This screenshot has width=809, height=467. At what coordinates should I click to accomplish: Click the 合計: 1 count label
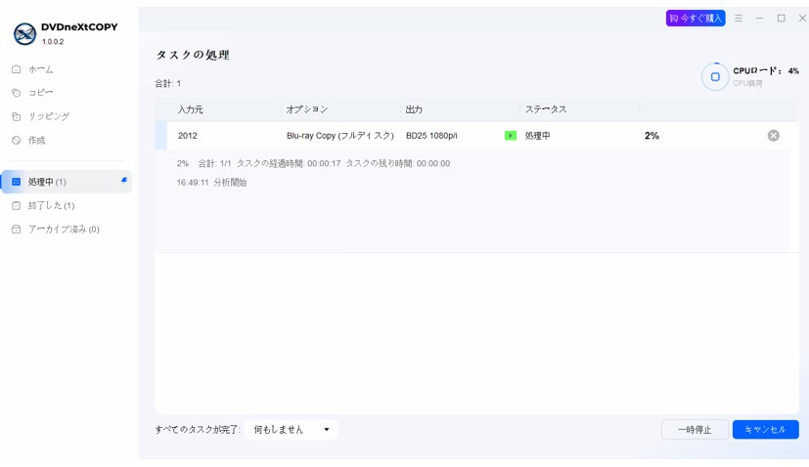coord(168,83)
